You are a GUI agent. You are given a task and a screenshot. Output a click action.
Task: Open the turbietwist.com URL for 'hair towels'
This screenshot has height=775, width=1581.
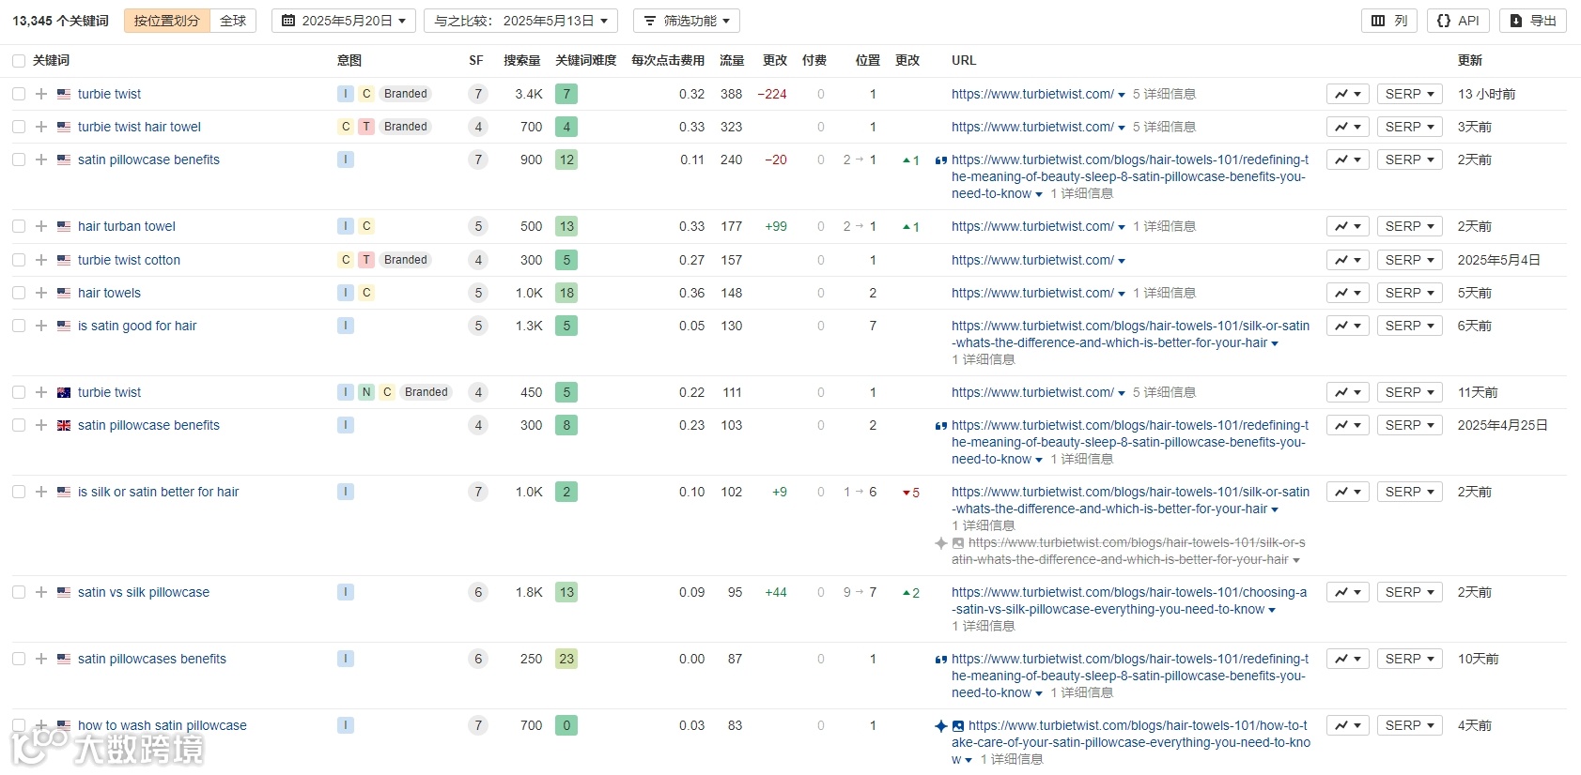(1032, 293)
